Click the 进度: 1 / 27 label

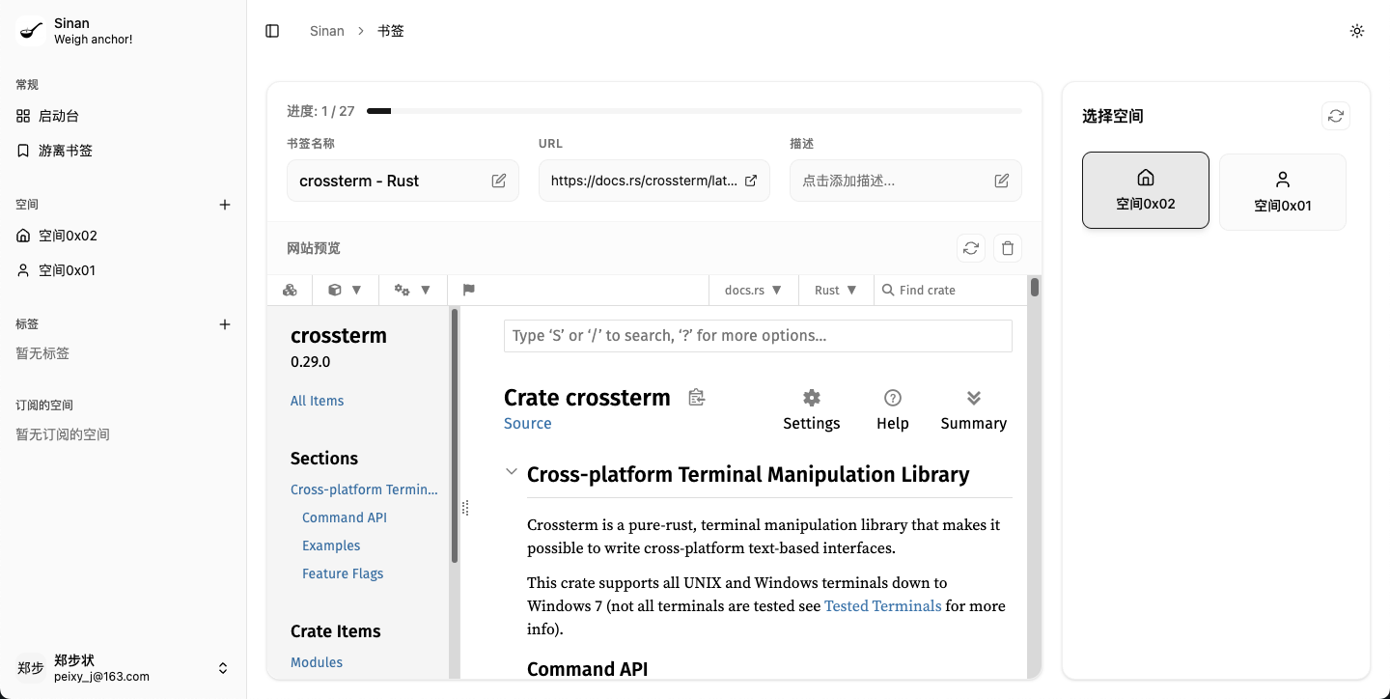320,111
